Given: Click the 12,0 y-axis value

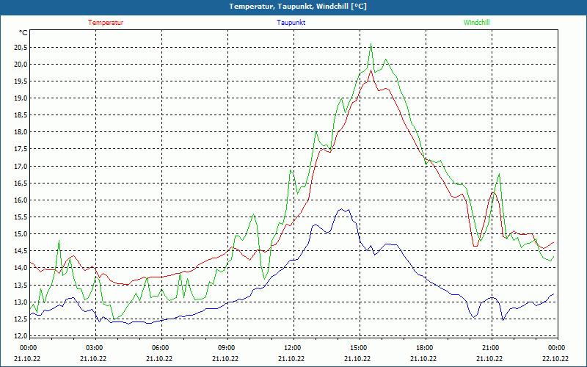Looking at the screenshot, I should 21,336.
